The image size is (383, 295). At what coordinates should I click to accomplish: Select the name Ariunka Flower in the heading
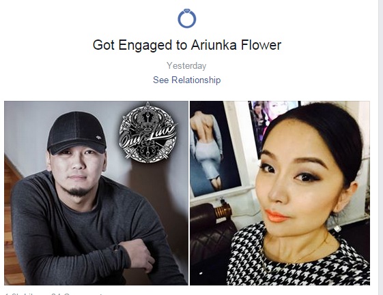point(236,45)
